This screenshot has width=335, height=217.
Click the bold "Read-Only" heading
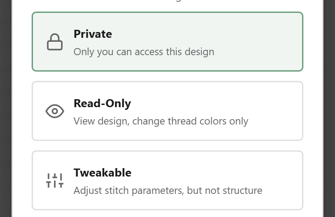(x=102, y=104)
